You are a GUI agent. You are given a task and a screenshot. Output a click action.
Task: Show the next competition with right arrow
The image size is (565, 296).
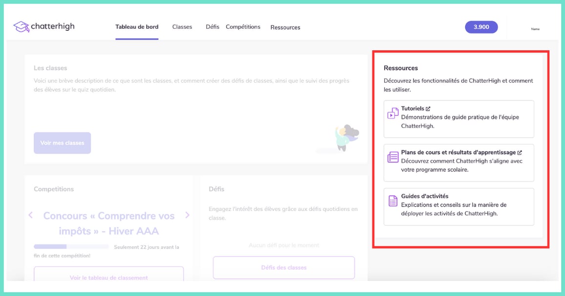[186, 215]
